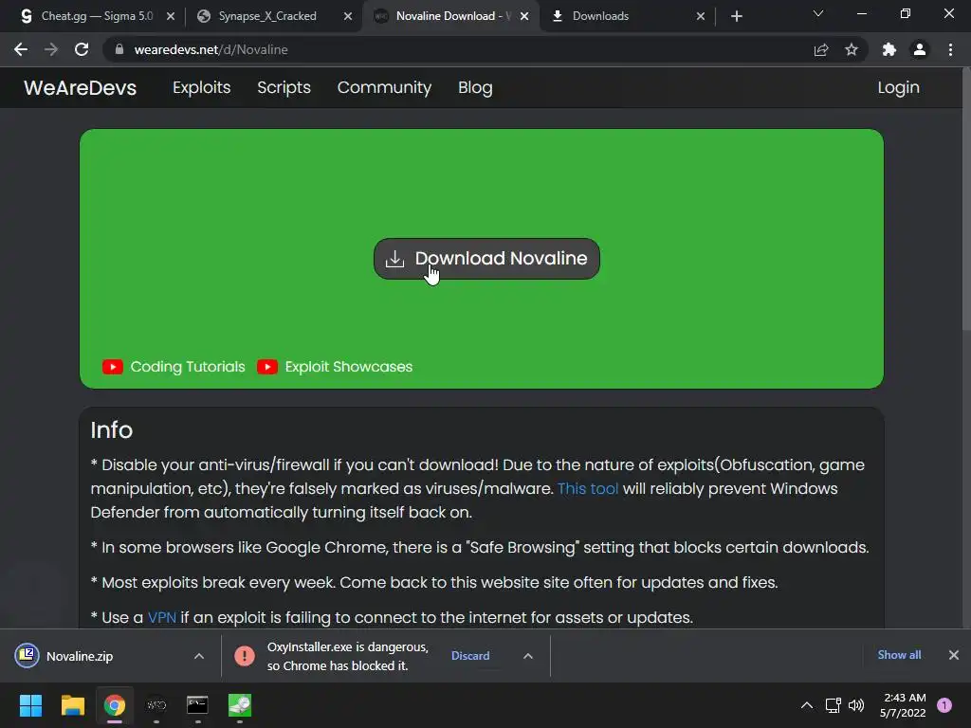Open Chrome's three-dot menu
971x728 pixels.
950,49
